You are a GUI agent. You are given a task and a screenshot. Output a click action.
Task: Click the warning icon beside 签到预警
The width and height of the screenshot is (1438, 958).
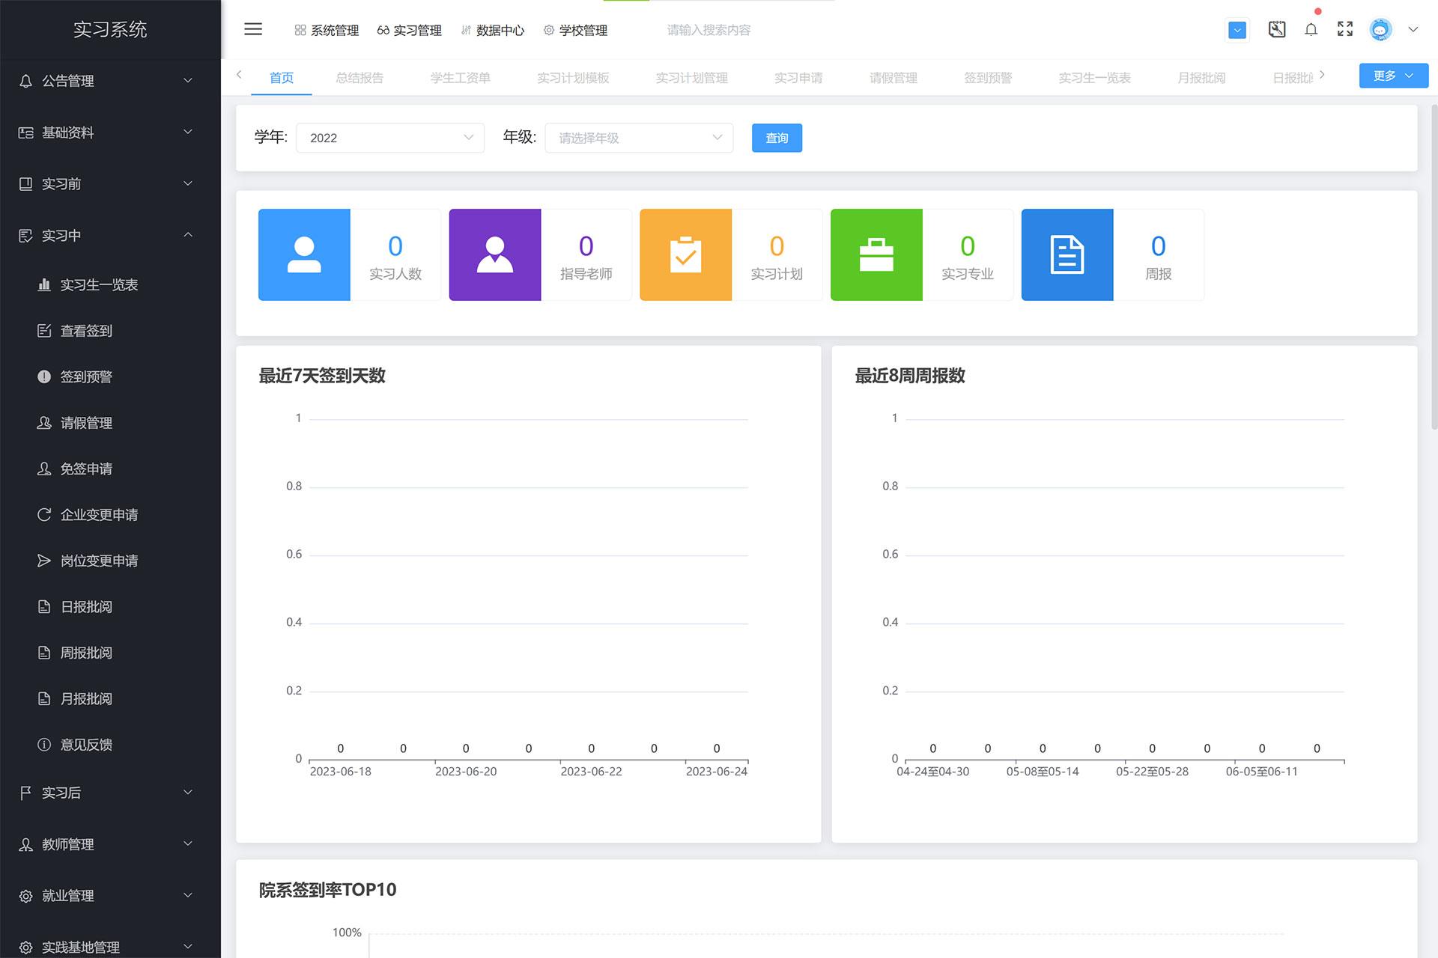coord(44,376)
